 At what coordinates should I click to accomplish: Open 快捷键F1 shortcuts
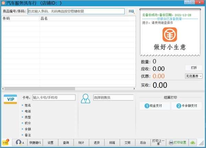pyautogui.click(x=35, y=143)
